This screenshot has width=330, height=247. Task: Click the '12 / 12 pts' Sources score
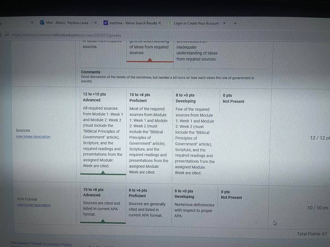[x=320, y=138]
